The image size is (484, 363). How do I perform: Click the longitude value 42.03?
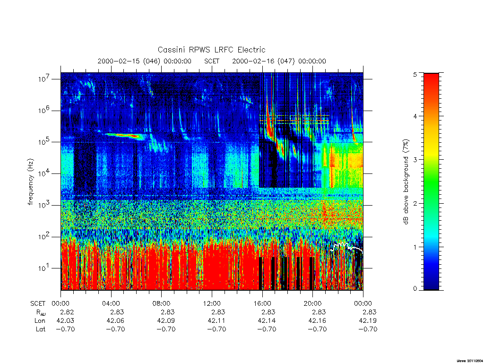click(x=65, y=321)
